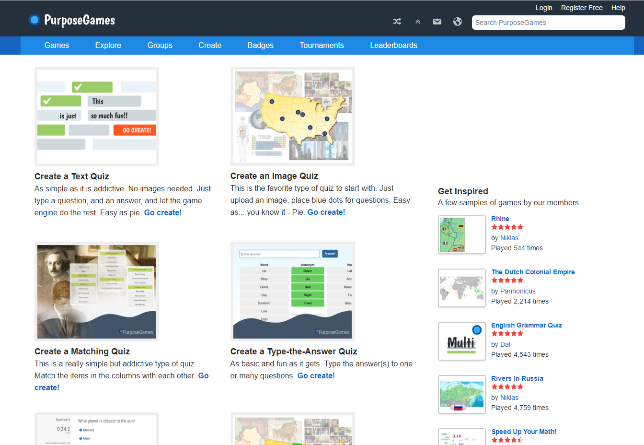This screenshot has width=644, height=445.
Task: Open the English Grammar Quiz thumbnail
Action: coord(462,341)
